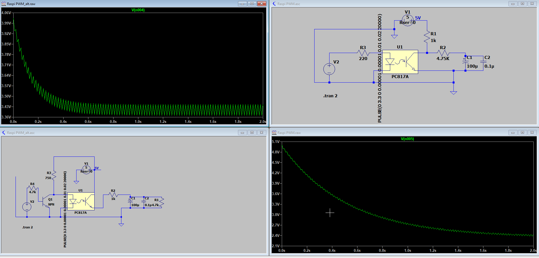Image resolution: width=539 pixels, height=258 pixels.
Task: Select voltage source V2 in Raspi PWM.asc
Action: click(x=329, y=69)
